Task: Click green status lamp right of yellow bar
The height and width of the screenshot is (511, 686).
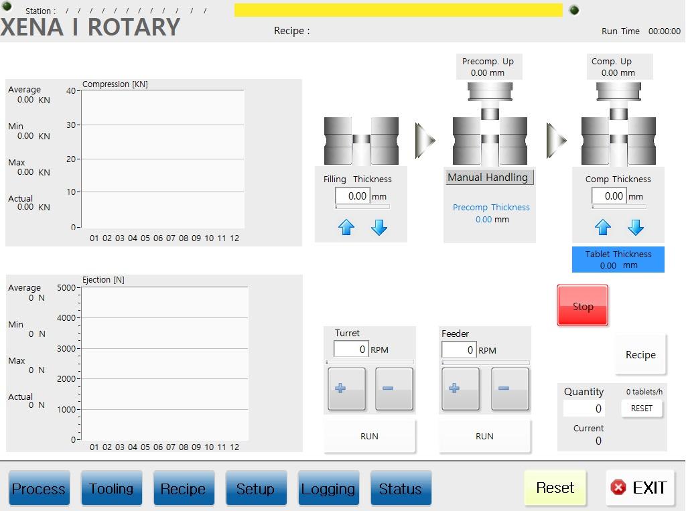Action: click(574, 10)
